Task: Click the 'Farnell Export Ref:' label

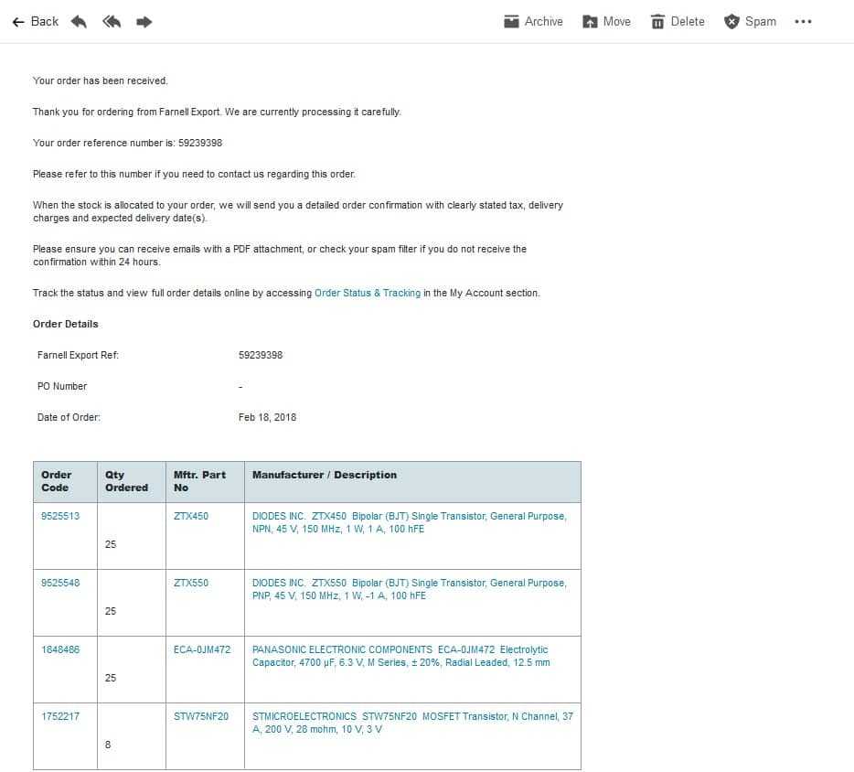Action: 78,355
